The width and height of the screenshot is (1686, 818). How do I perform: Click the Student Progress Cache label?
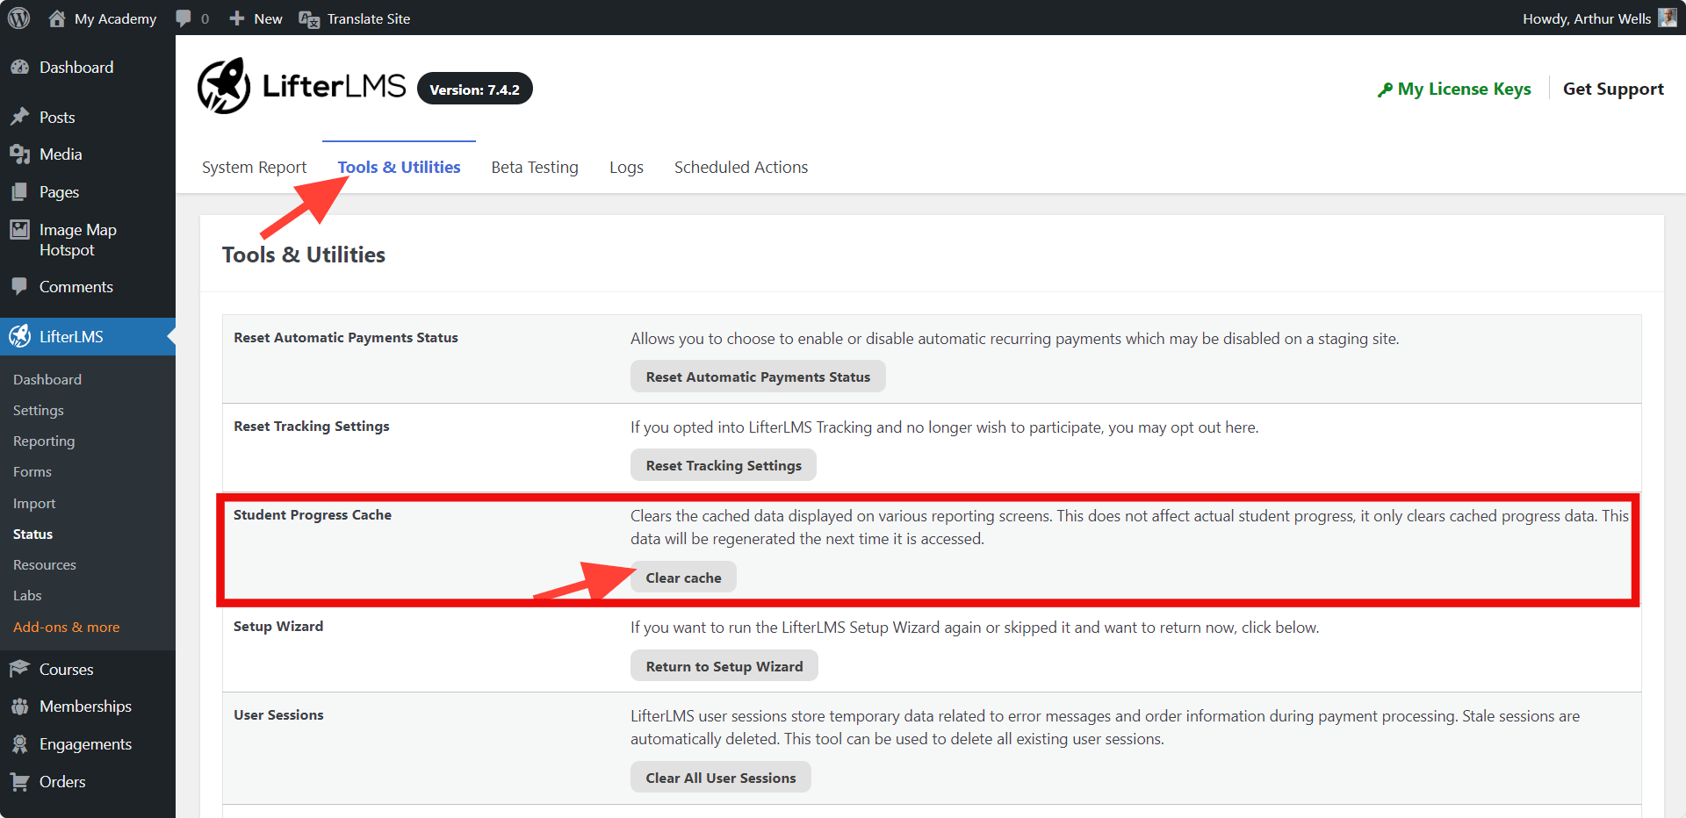[313, 514]
